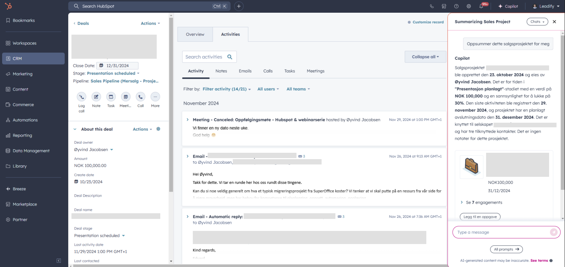Screen dimensions: 565x267
Task: Select the Notes activity tab
Action: pyautogui.click(x=221, y=71)
